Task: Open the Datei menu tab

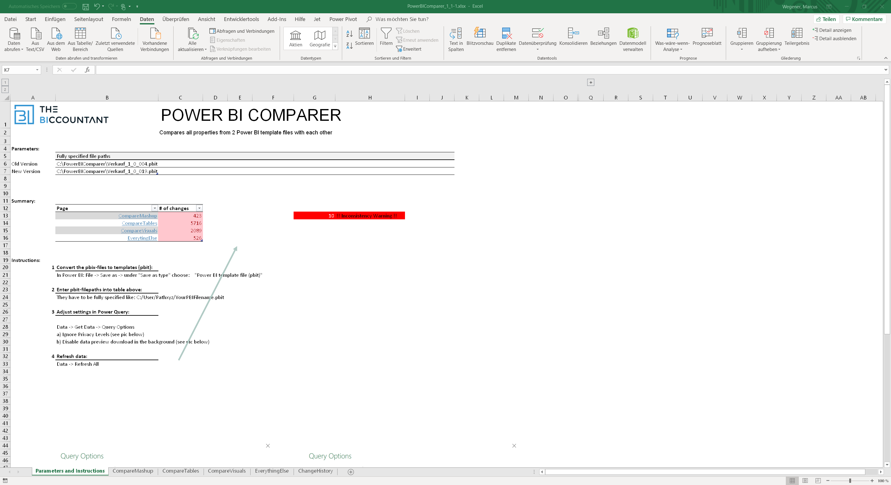Action: click(x=11, y=19)
